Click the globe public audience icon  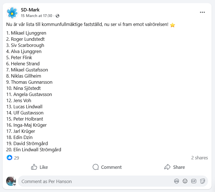point(57,16)
